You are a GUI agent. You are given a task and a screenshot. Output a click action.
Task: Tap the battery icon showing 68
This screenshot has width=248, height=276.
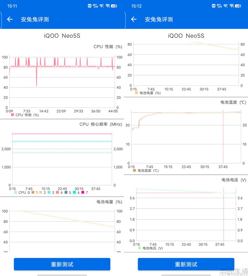click(238, 6)
